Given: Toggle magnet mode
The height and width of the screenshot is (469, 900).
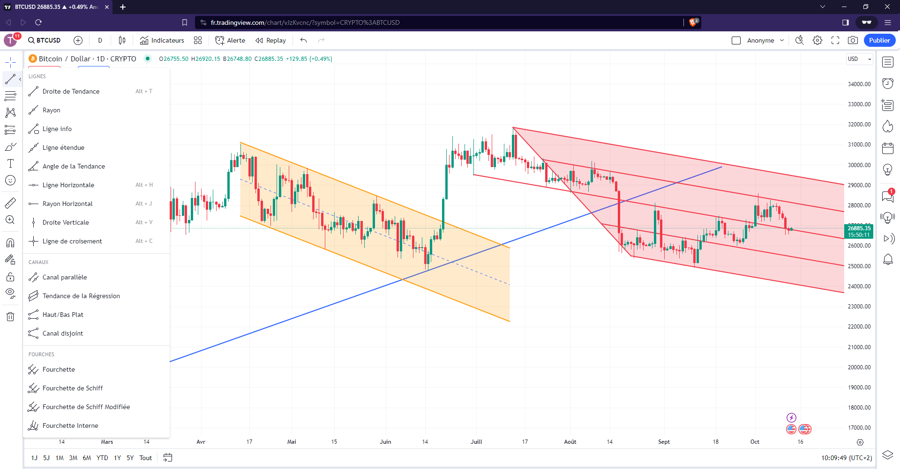Looking at the screenshot, I should coord(10,242).
